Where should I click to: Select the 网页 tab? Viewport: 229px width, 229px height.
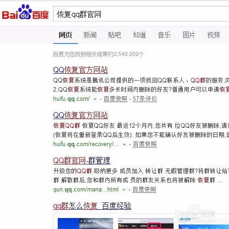tap(65, 35)
